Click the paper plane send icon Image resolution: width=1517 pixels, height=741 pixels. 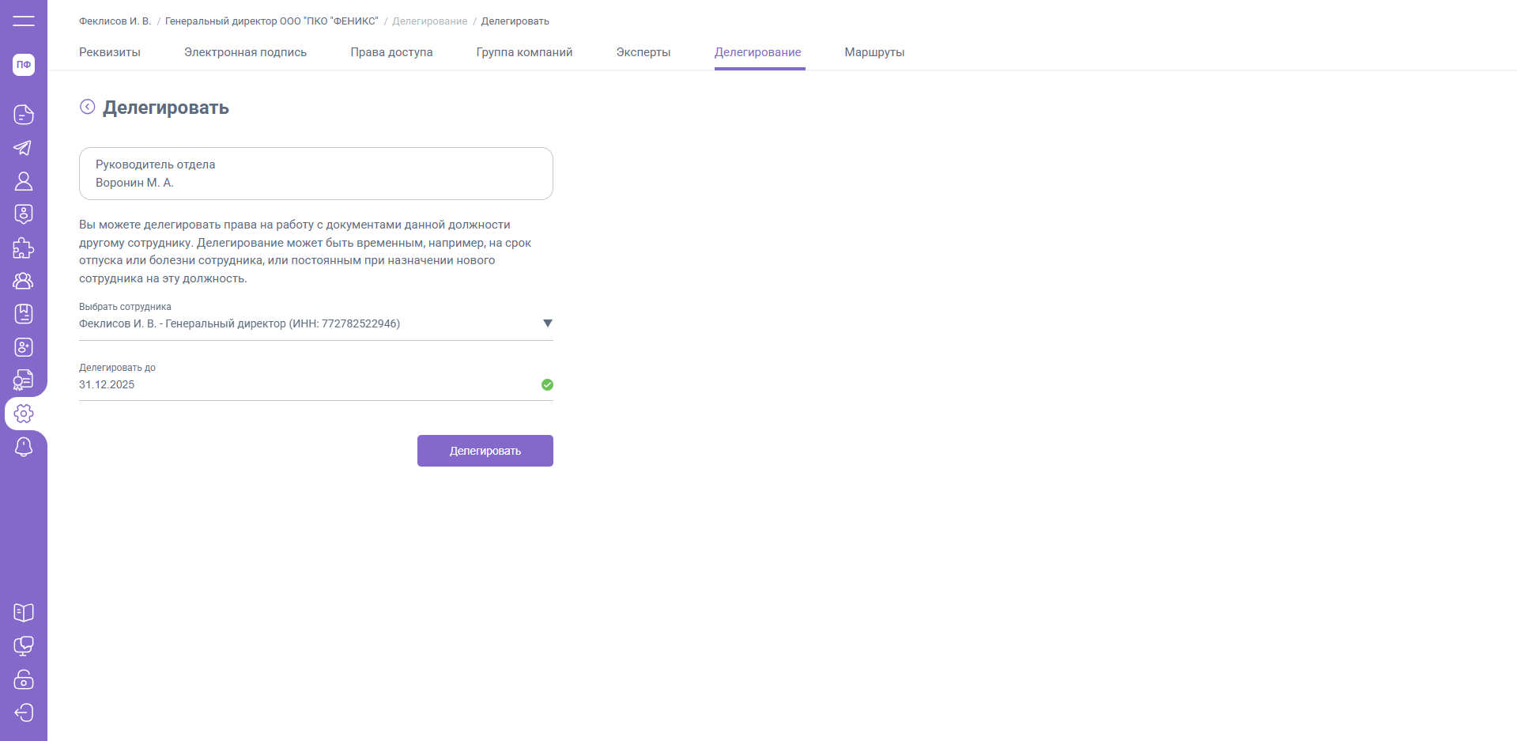24,148
